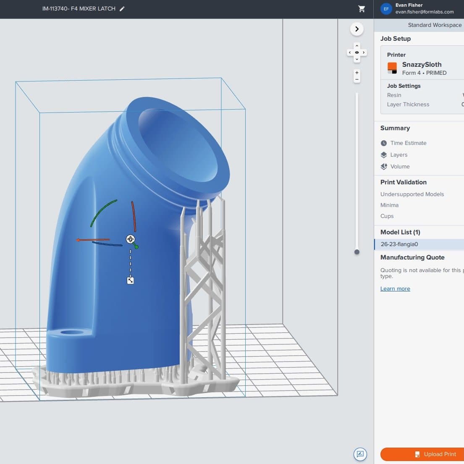The width and height of the screenshot is (464, 464).
Task: Open the Learn more link
Action: 395,289
